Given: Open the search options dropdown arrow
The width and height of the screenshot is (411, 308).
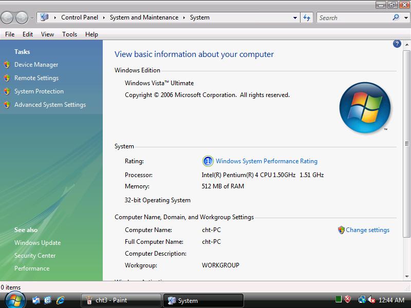Looking at the screenshot, I should pyautogui.click(x=404, y=17).
